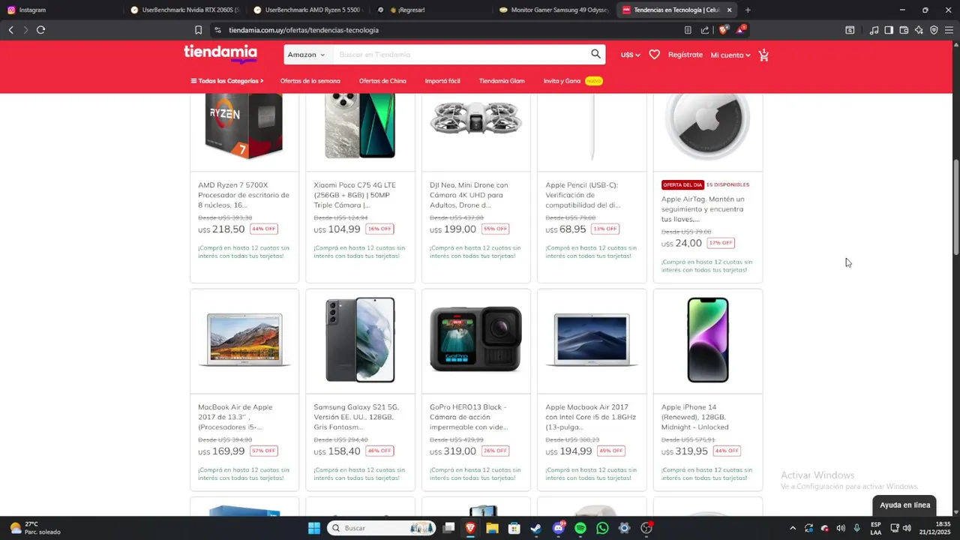Open Ayuda en línea chat
This screenshot has width=960, height=540.
[x=904, y=505]
